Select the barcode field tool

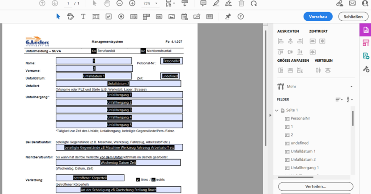point(210,17)
